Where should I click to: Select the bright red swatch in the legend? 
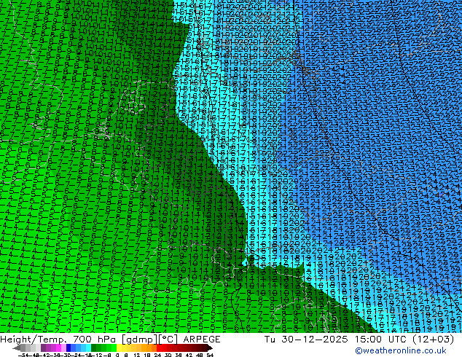click(159, 348)
